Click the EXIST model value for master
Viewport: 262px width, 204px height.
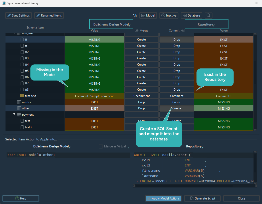pyautogui.click(x=94, y=102)
